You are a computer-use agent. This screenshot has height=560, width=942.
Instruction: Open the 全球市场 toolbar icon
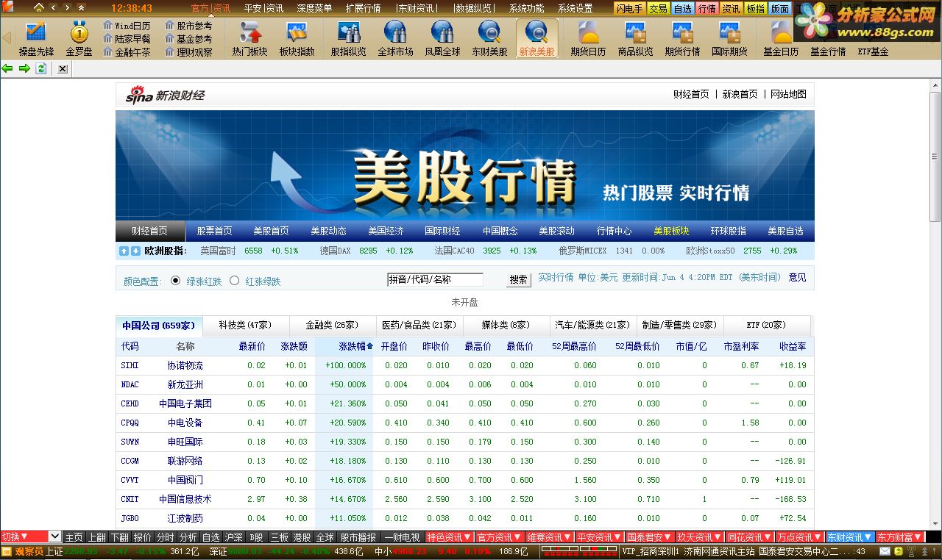click(x=395, y=38)
